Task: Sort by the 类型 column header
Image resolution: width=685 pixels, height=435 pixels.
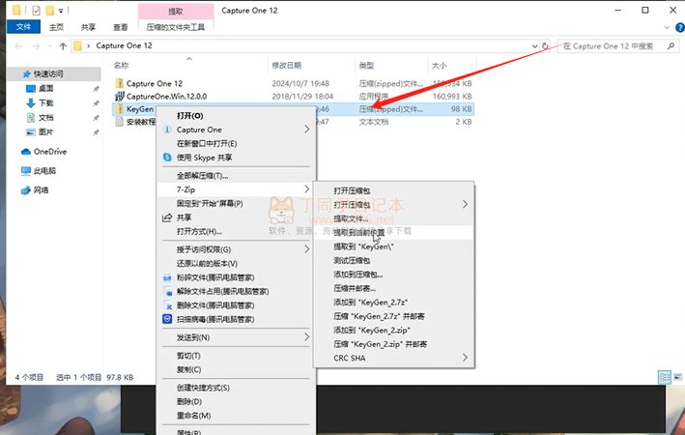Action: click(366, 66)
